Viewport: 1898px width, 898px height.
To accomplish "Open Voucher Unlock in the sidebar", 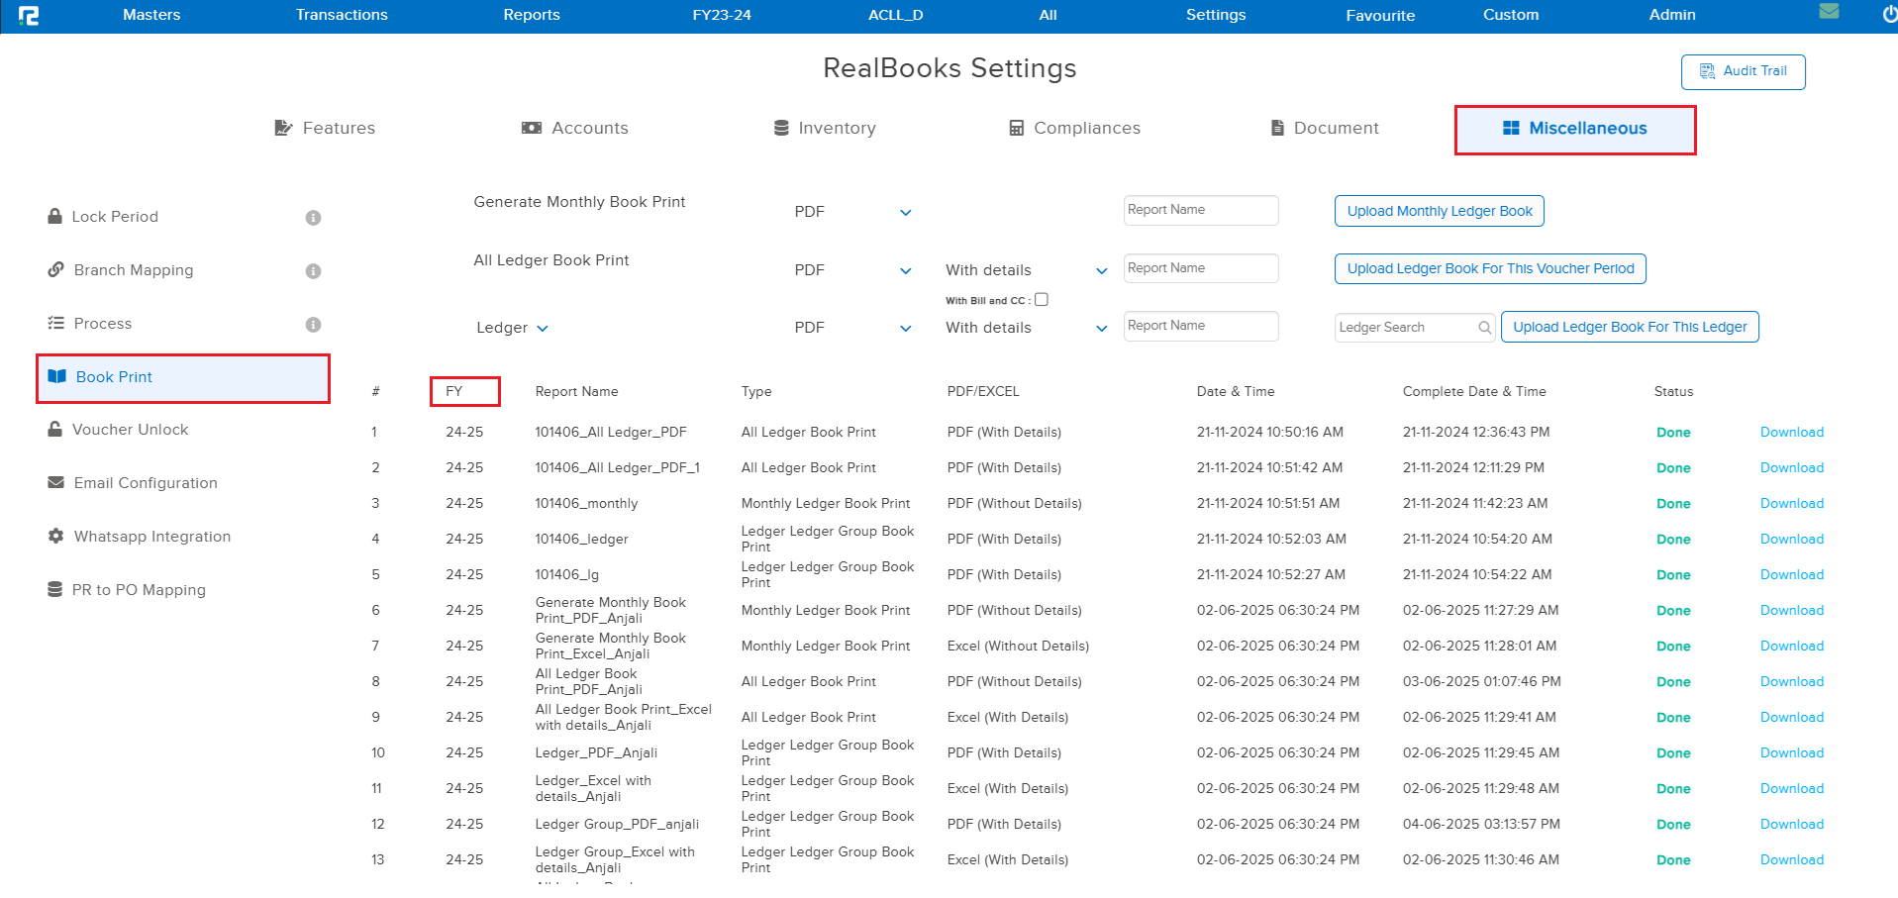I will 130,430.
